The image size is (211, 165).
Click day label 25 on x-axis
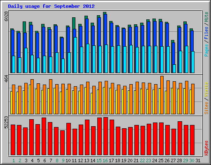pyautogui.click(x=161, y=160)
